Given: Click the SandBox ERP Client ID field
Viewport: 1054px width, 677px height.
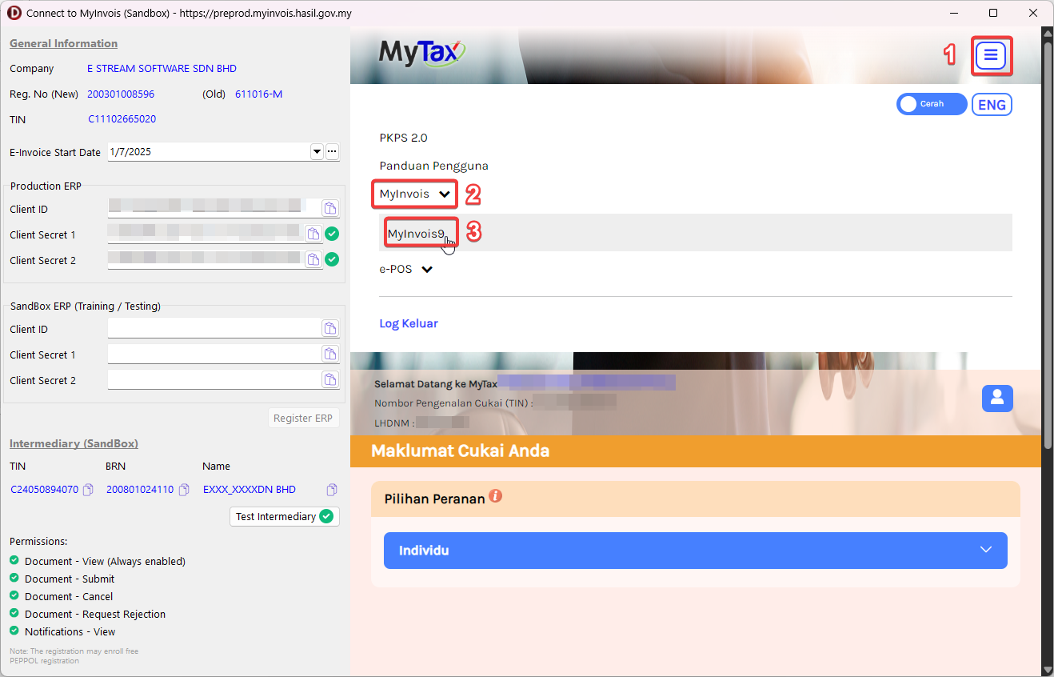Looking at the screenshot, I should [214, 329].
